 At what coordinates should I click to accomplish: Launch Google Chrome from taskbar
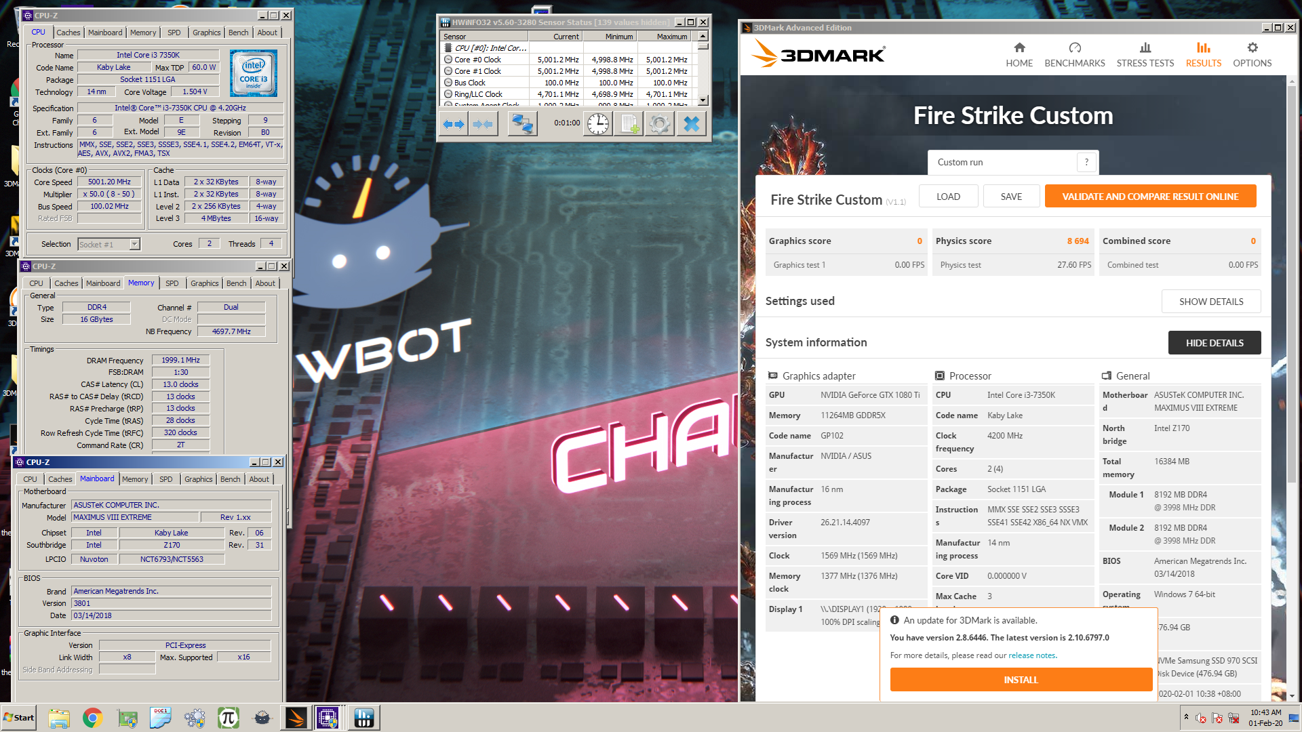tap(93, 718)
